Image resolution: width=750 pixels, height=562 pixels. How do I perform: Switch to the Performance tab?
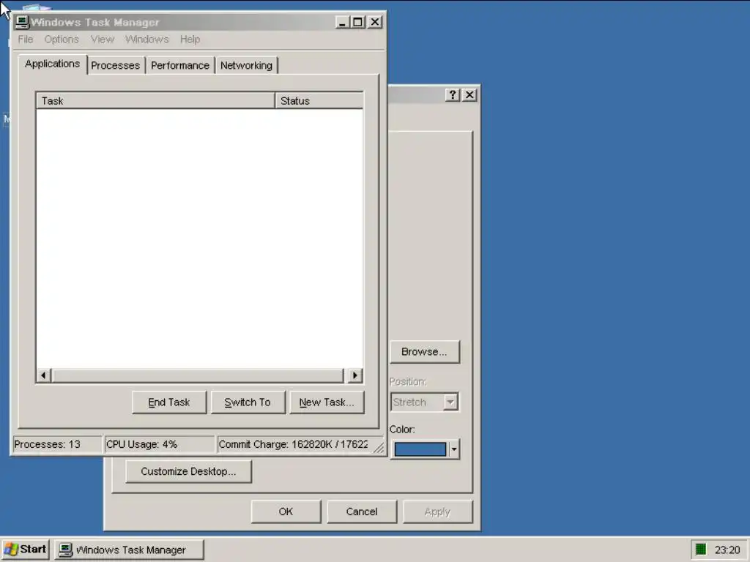click(180, 65)
